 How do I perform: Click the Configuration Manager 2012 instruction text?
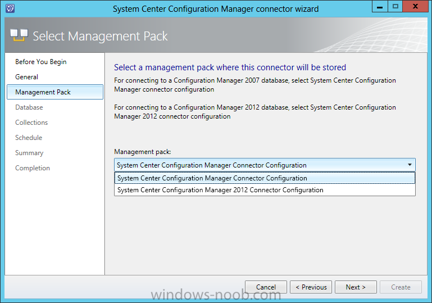coord(255,112)
